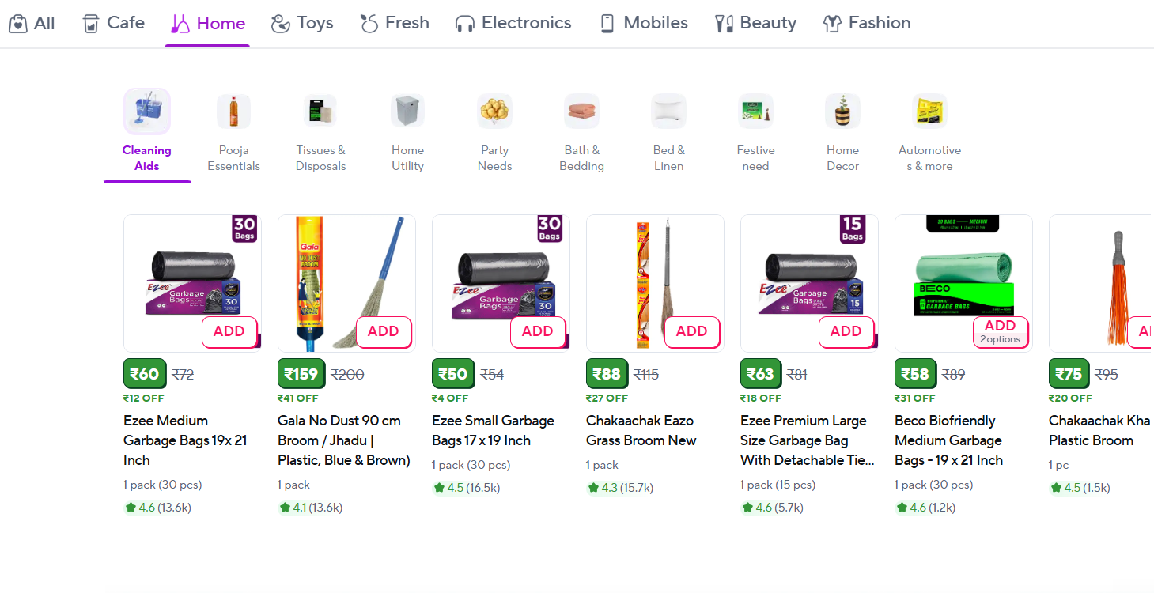This screenshot has height=593, width=1154.
Task: Open the Bath & Bedding towel icon
Action: point(581,112)
